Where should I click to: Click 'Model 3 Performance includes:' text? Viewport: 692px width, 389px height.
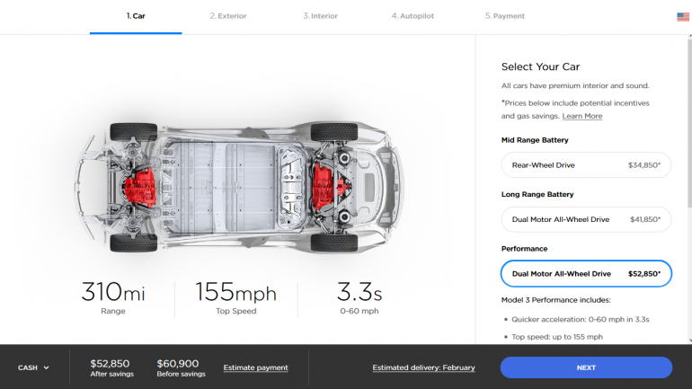[556, 300]
